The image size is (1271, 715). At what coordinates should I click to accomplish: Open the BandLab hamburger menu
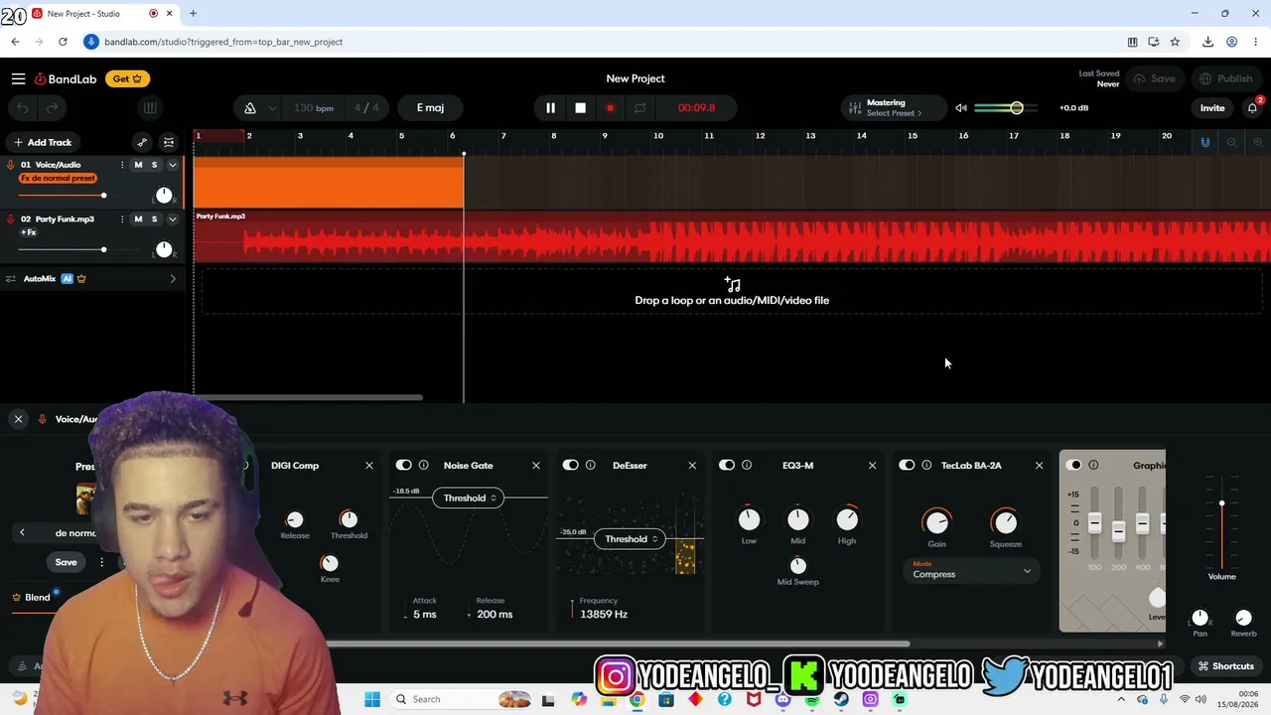point(18,78)
